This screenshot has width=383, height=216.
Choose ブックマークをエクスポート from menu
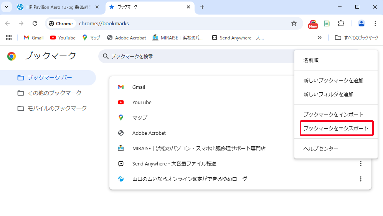click(x=336, y=128)
